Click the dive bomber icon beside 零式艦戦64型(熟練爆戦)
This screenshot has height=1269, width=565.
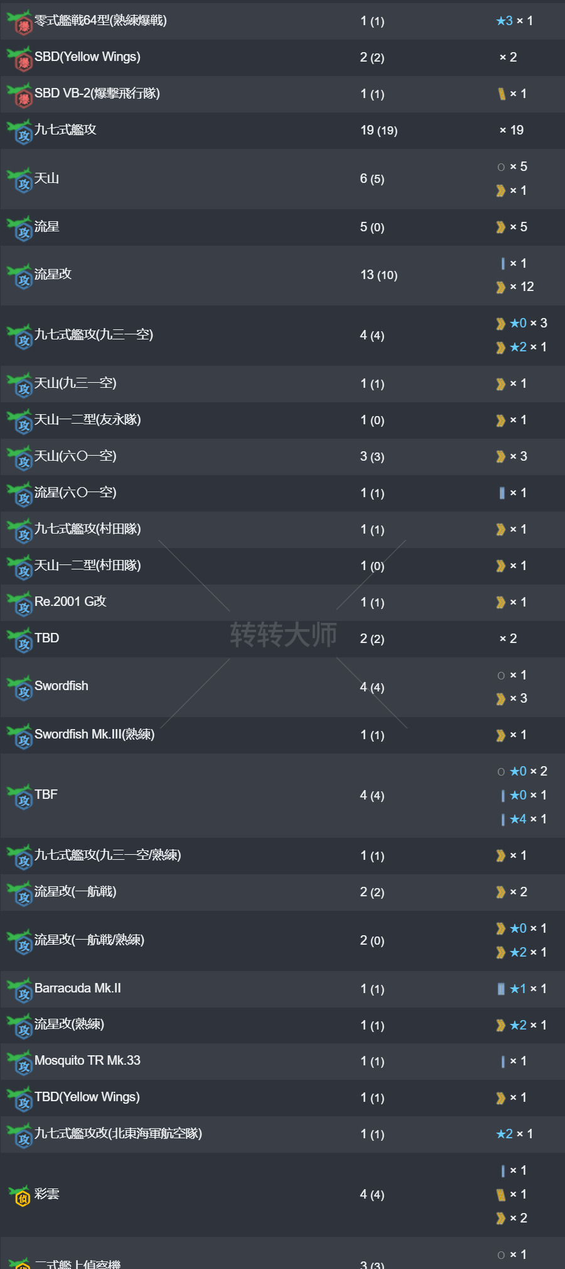(x=19, y=22)
